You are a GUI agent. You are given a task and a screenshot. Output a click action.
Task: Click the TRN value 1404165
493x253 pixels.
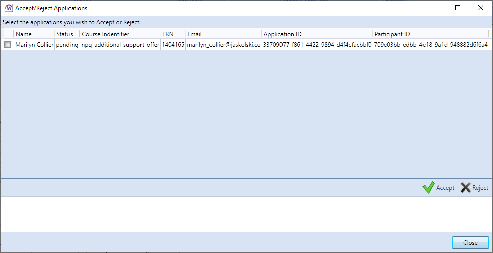click(173, 45)
